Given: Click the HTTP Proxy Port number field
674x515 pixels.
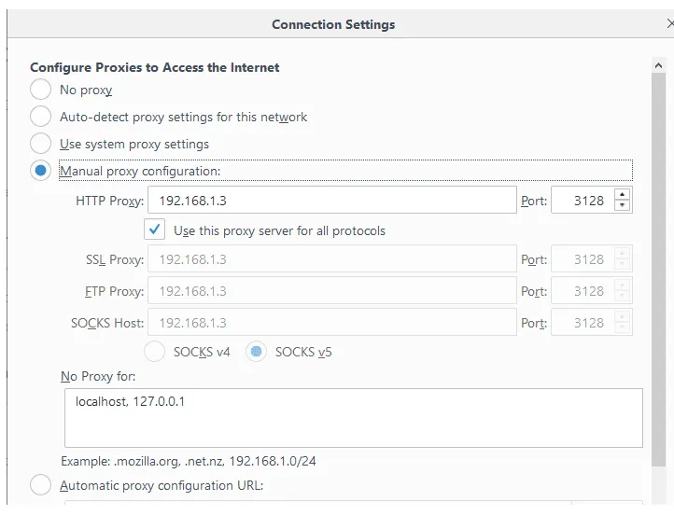Looking at the screenshot, I should tap(583, 201).
